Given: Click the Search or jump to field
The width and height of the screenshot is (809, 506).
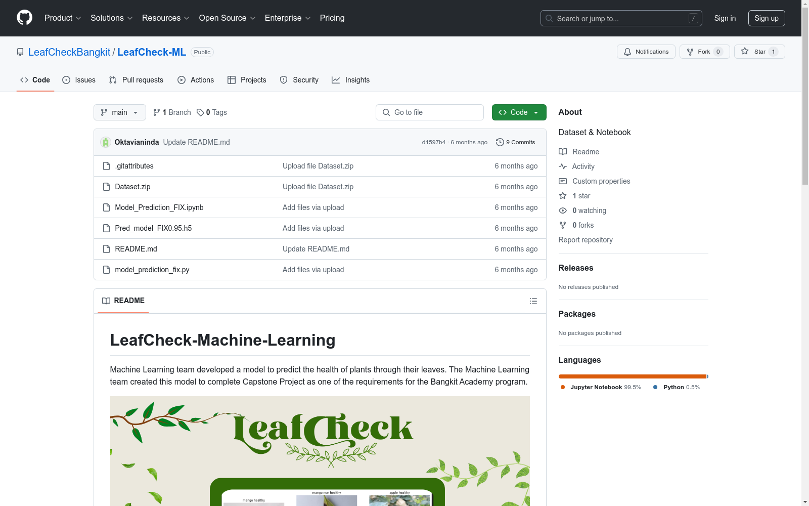Looking at the screenshot, I should 621,18.
